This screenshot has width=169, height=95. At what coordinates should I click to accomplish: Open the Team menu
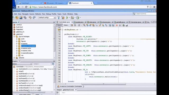point(59,14)
